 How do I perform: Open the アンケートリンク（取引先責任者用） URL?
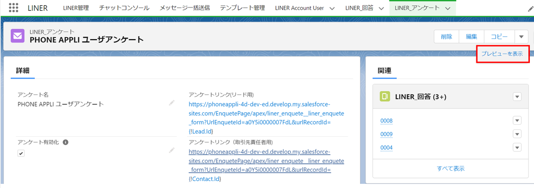point(267,165)
